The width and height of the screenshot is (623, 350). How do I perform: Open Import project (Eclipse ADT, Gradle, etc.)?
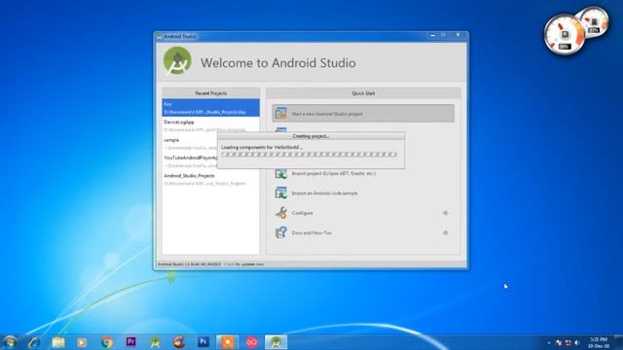333,173
